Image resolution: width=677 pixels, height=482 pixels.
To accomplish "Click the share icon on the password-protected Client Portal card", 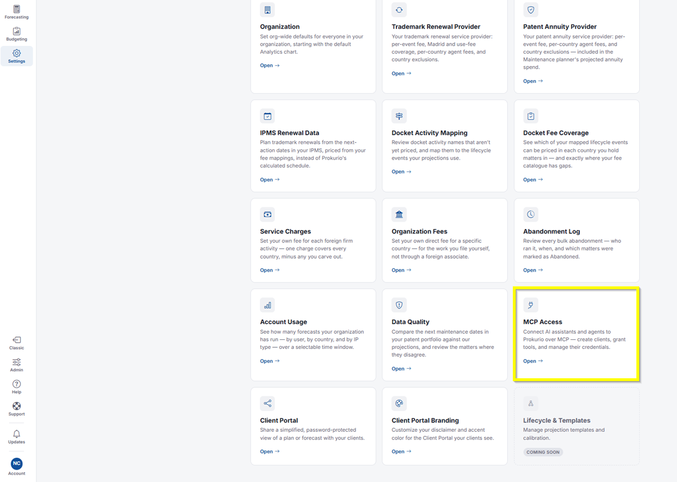I will pos(267,403).
